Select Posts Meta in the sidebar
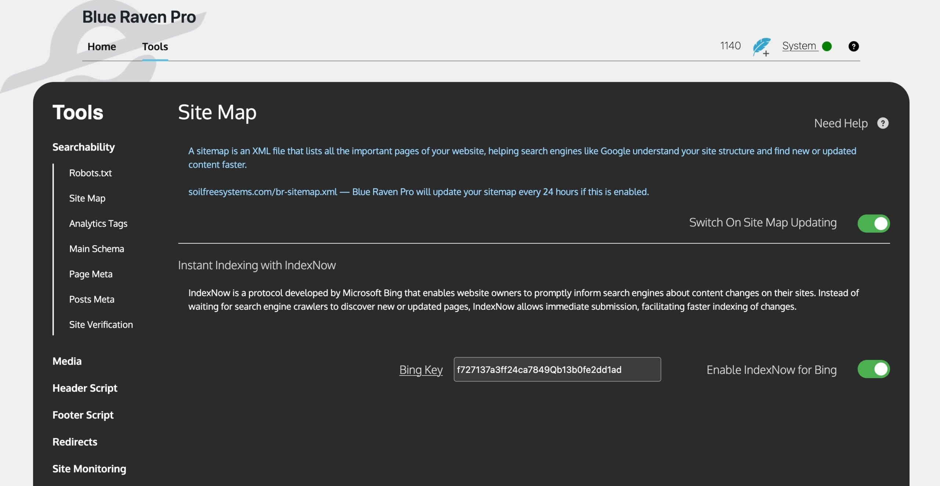 click(x=92, y=299)
